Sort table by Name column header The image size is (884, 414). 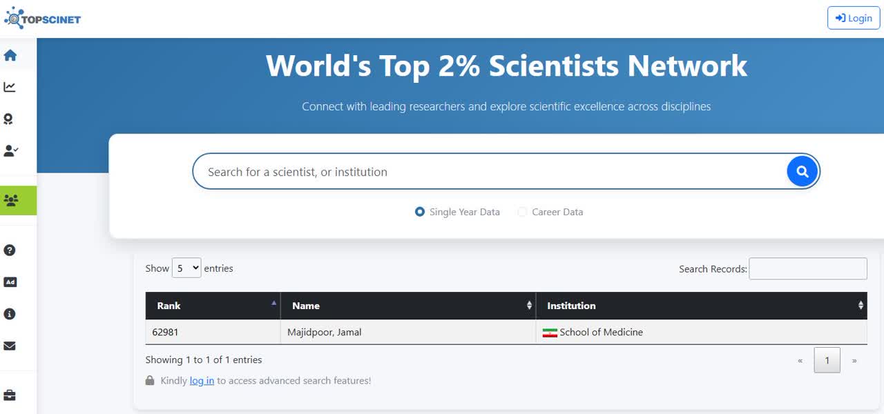(x=407, y=306)
